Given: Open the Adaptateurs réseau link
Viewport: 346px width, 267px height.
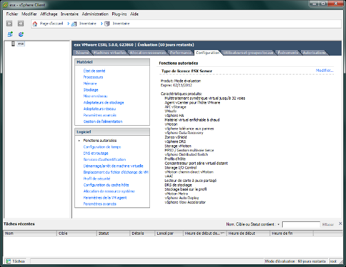Looking at the screenshot, I should pos(99,108).
